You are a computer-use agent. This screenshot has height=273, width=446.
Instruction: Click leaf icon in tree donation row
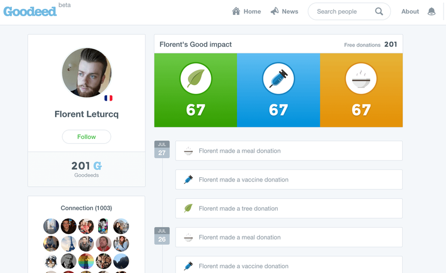tap(189, 208)
